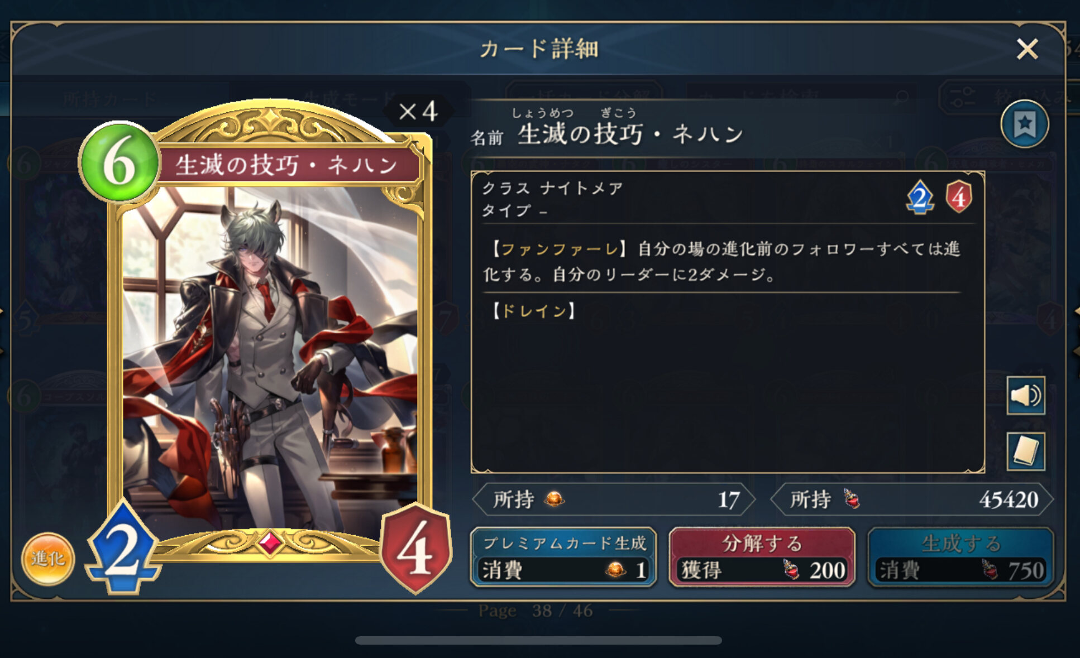Click the green cost 6 orb
This screenshot has height=658, width=1080.
(x=119, y=162)
